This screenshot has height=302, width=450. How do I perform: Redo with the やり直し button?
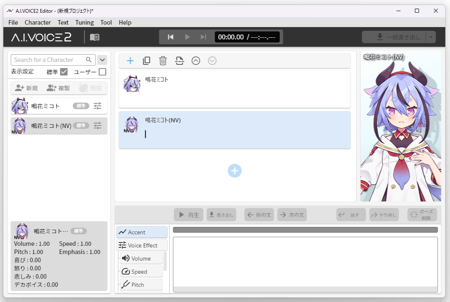click(384, 215)
